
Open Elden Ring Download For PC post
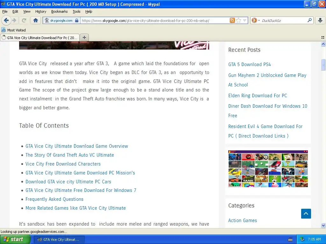click(258, 95)
